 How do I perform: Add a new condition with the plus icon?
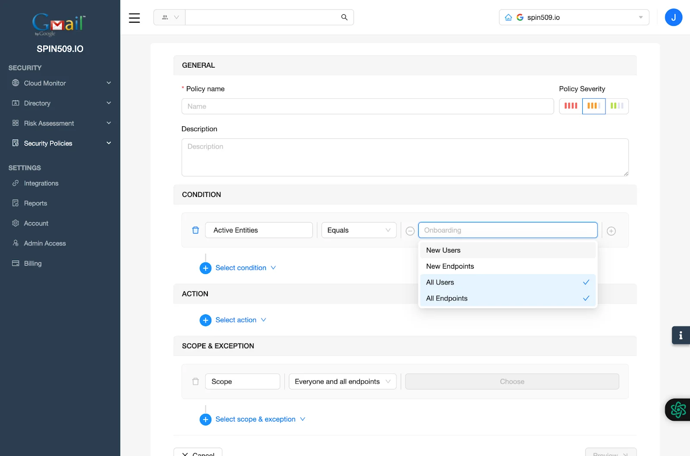(x=611, y=231)
